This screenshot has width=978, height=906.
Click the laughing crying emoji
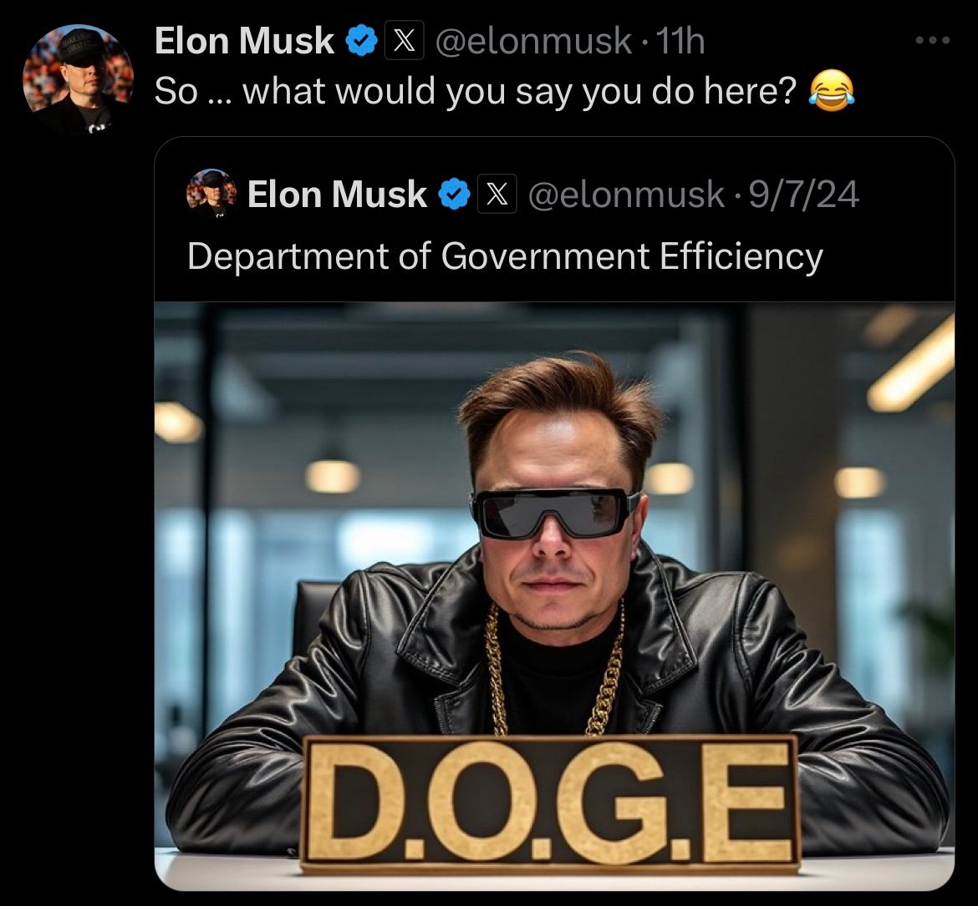coord(832,91)
